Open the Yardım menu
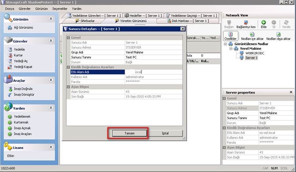 click(76, 9)
